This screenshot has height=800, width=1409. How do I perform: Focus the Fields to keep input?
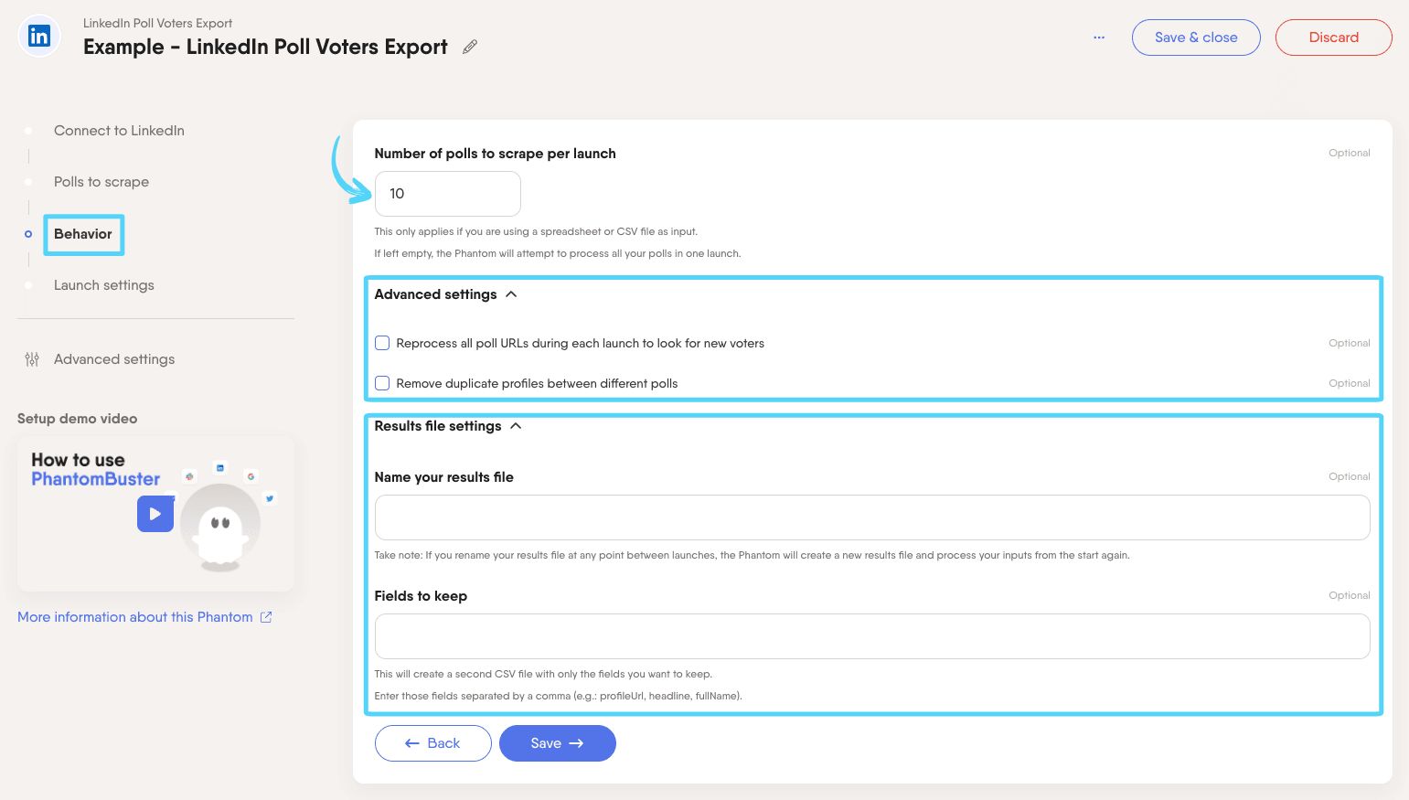click(872, 636)
